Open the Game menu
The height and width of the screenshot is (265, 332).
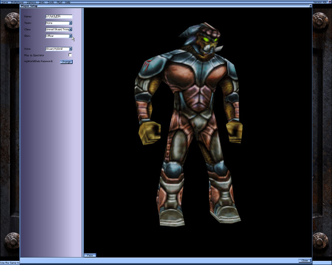pyautogui.click(x=5, y=2)
